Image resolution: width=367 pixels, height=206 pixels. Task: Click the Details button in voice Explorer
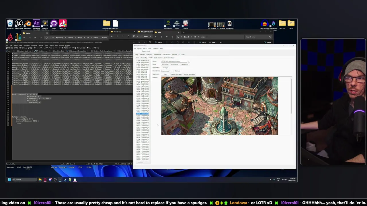coord(267,42)
